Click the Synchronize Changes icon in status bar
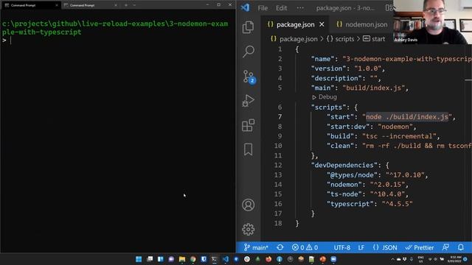Image resolution: width=472 pixels, height=265 pixels. 280,247
